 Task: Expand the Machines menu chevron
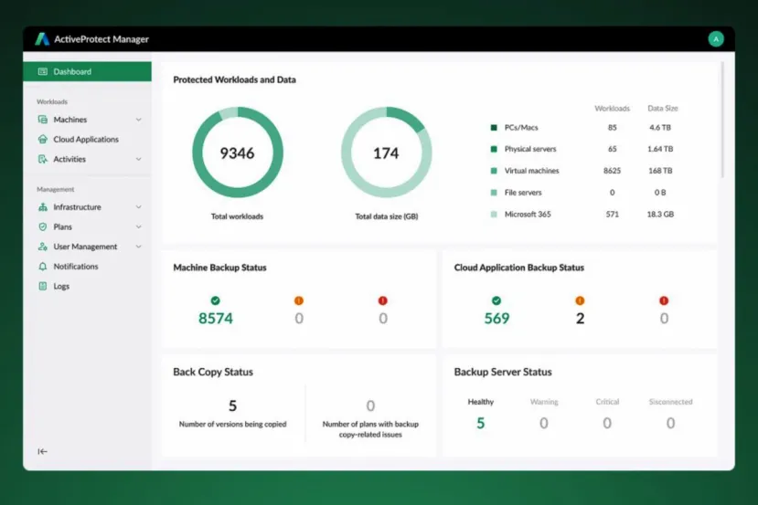(138, 120)
